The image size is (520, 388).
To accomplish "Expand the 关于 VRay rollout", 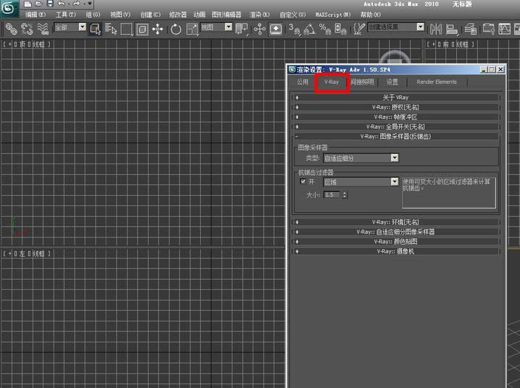I will point(395,98).
